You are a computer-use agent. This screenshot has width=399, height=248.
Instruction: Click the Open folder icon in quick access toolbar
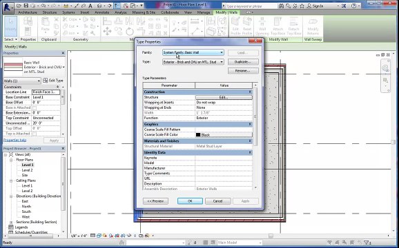(x=19, y=6)
